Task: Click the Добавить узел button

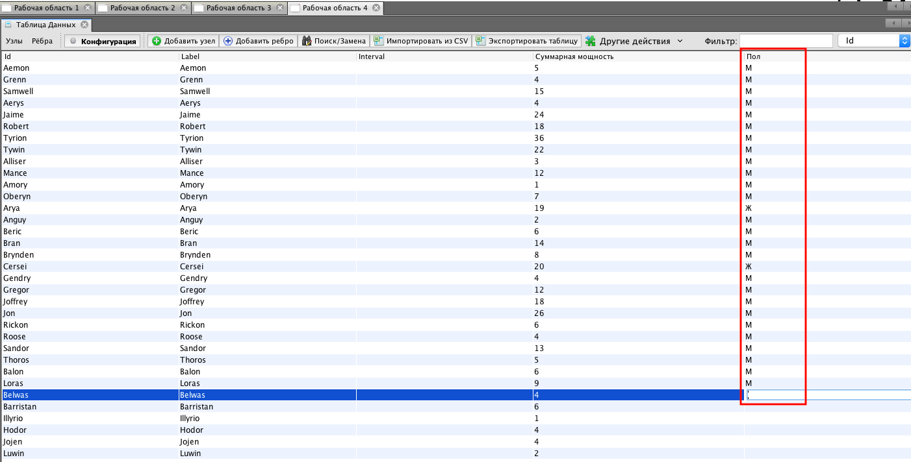Action: pos(183,41)
